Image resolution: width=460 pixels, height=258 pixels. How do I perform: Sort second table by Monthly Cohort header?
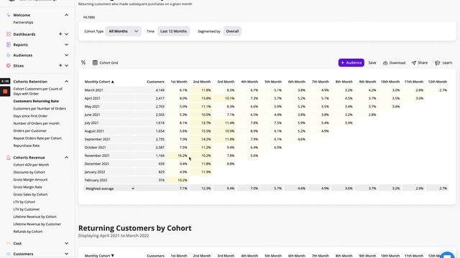point(99,256)
